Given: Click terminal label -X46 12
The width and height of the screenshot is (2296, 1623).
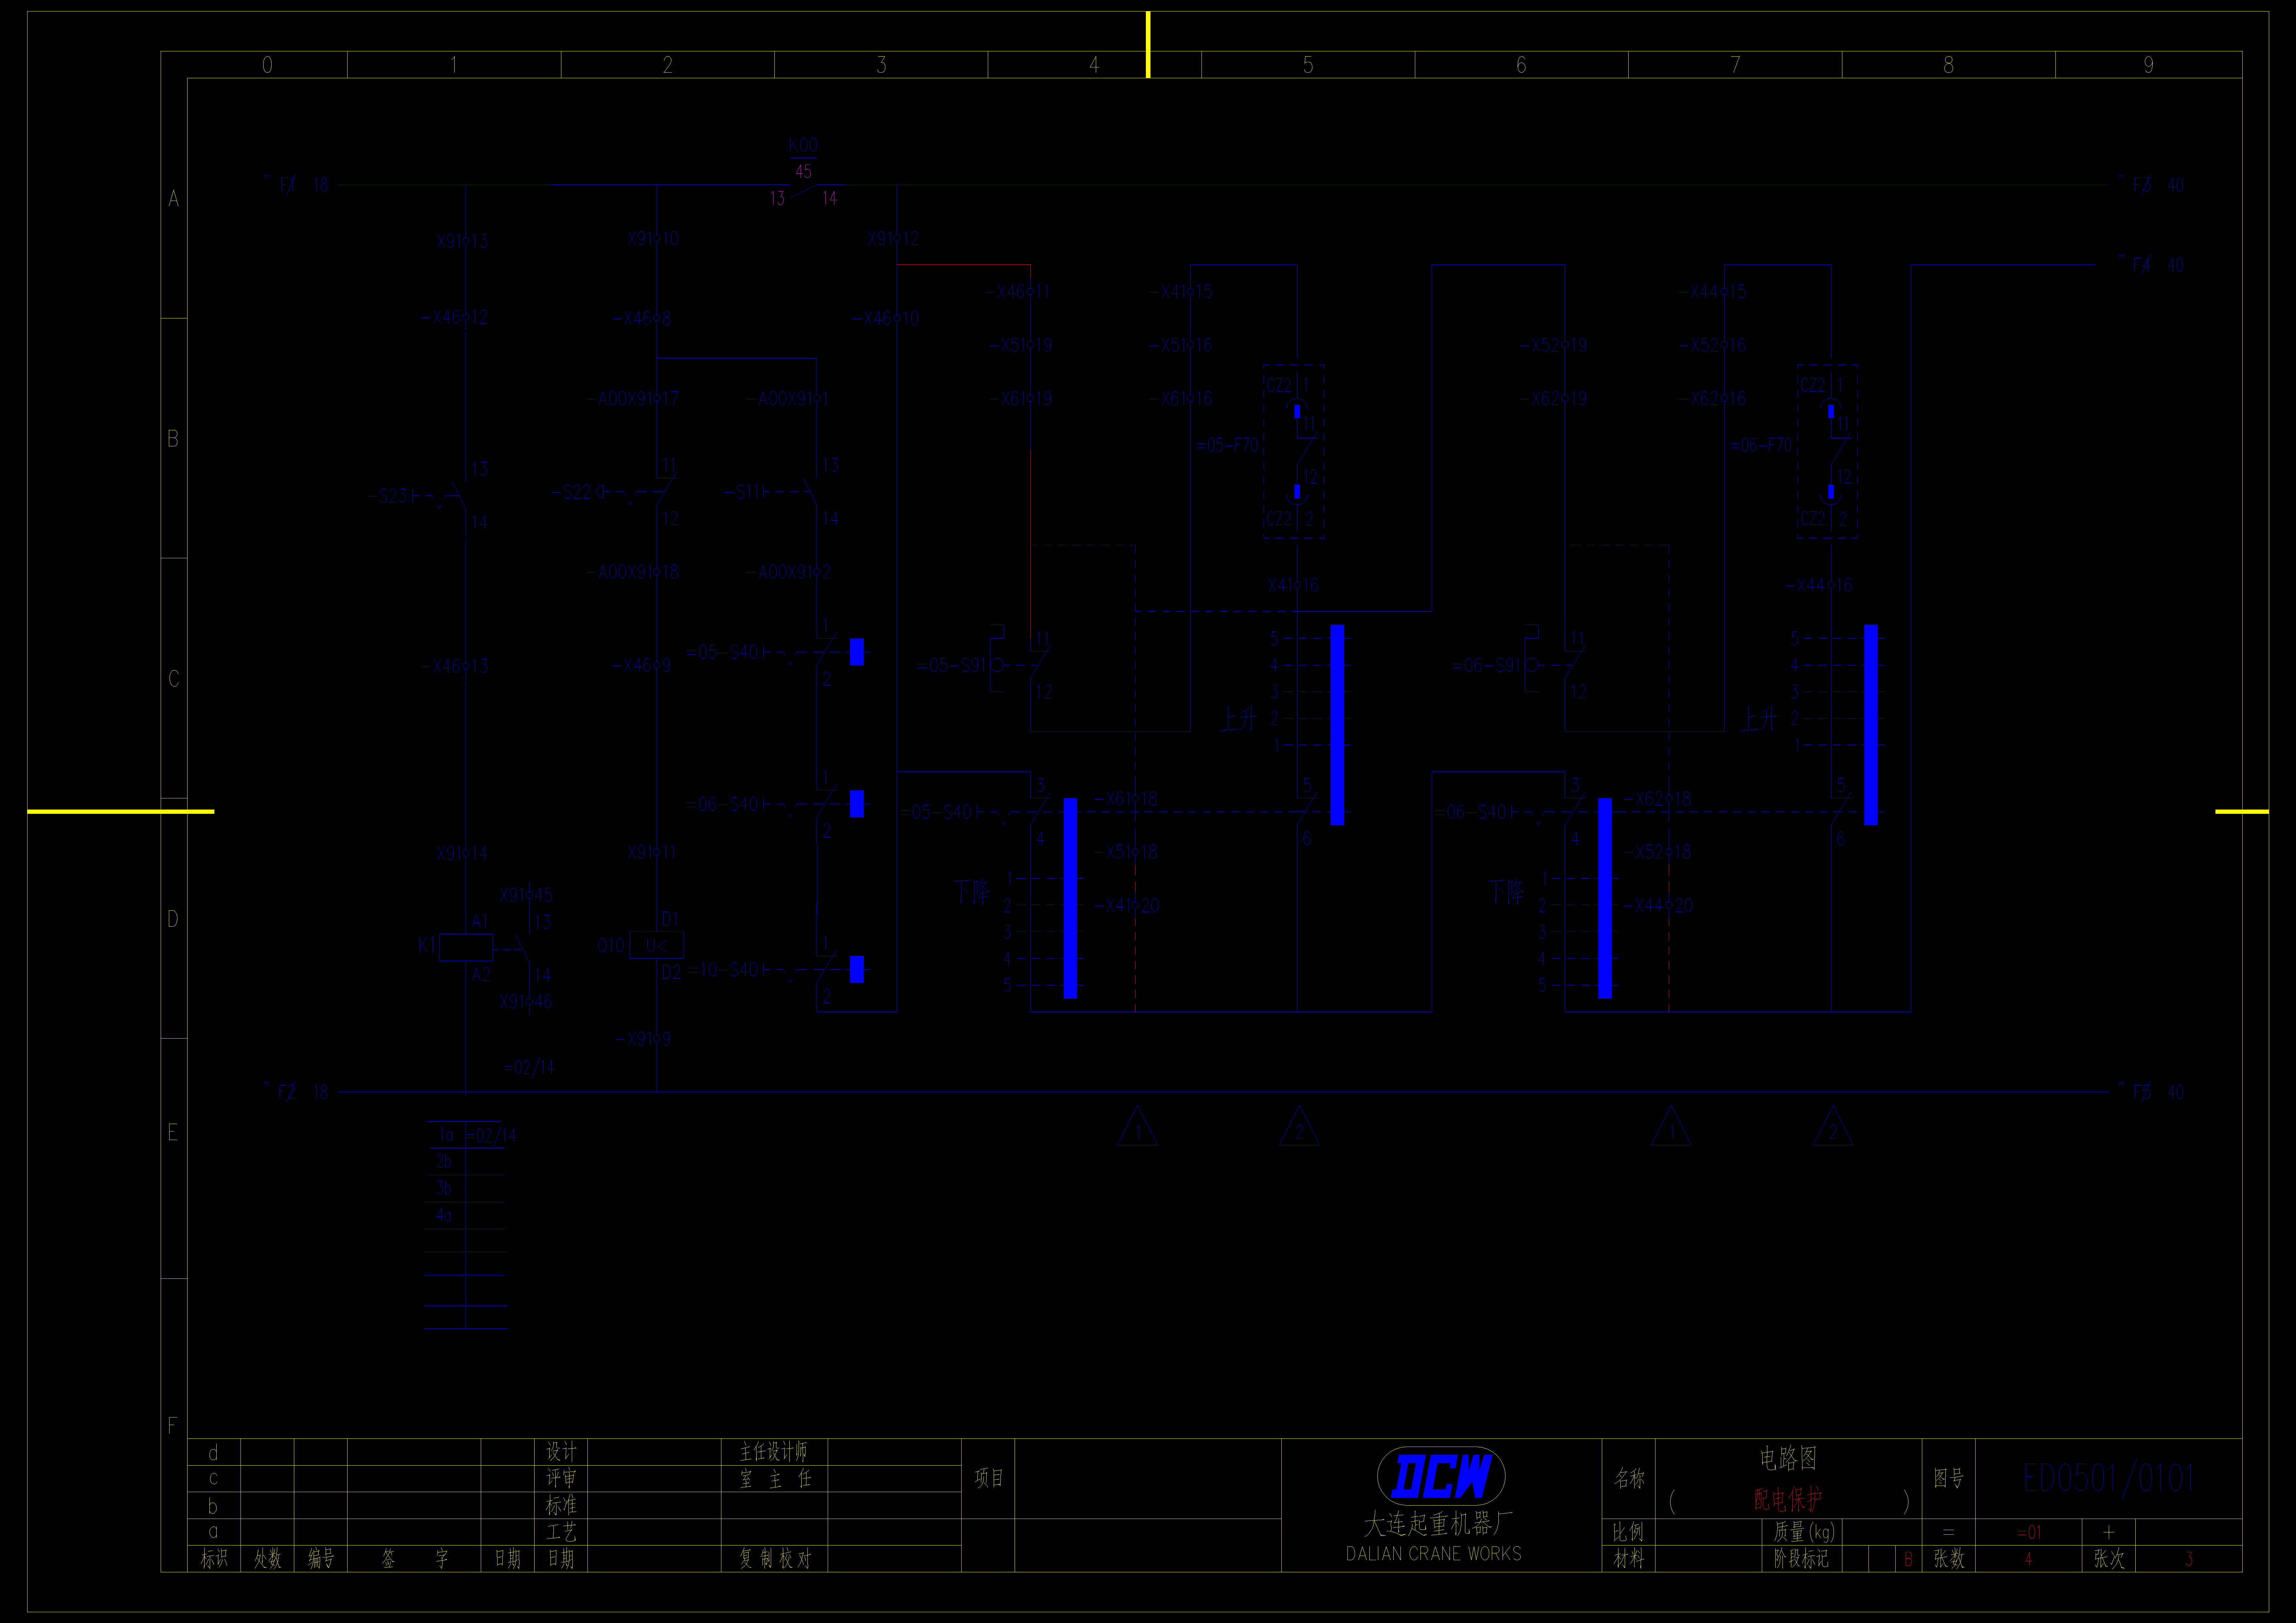Looking at the screenshot, I should coord(455,317).
